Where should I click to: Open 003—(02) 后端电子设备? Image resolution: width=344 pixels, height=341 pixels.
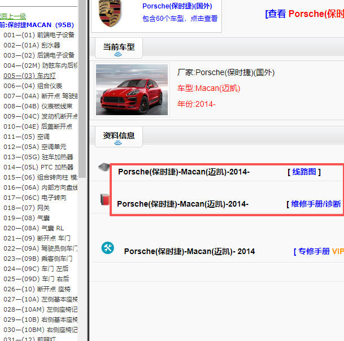tap(39, 55)
